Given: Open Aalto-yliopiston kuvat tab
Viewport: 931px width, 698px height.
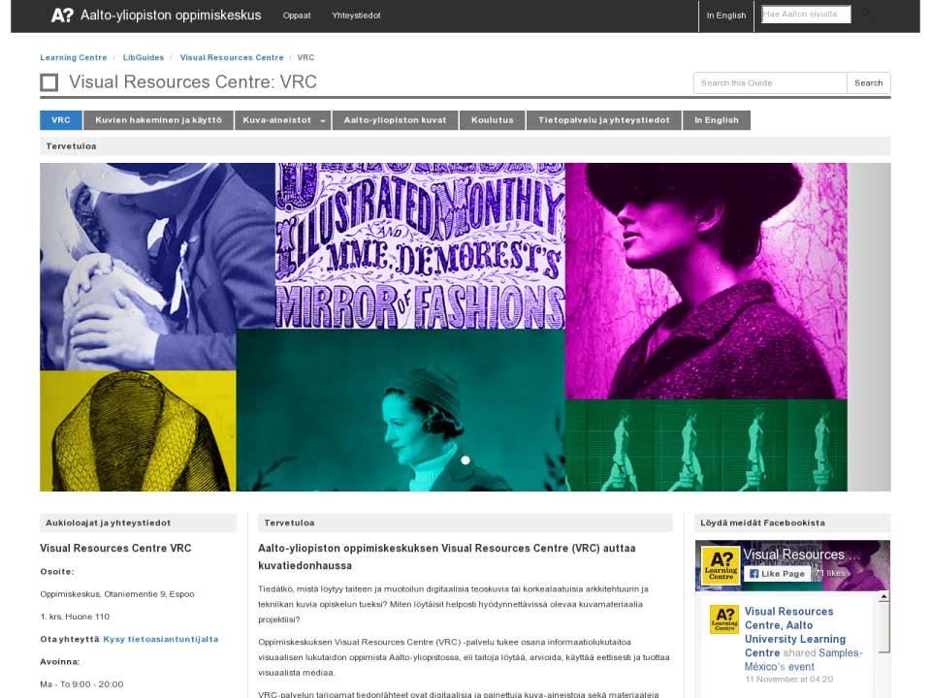Looking at the screenshot, I should [395, 120].
